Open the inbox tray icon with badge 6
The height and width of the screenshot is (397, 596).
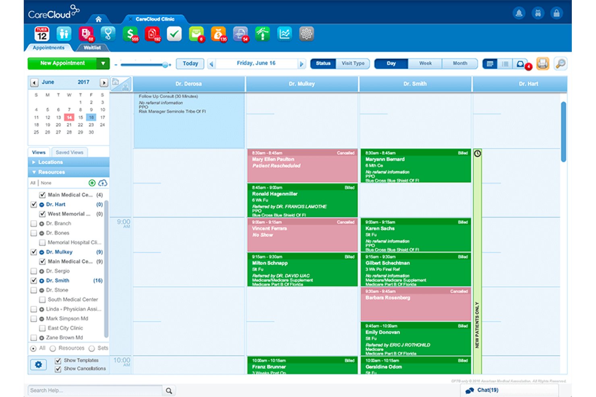pyautogui.click(x=197, y=34)
